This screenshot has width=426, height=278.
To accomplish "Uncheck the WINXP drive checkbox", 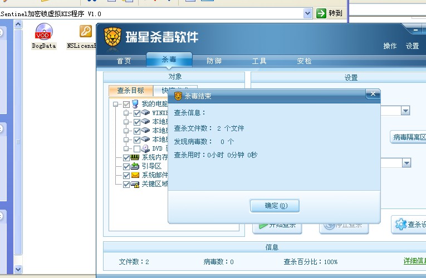I will [x=137, y=113].
